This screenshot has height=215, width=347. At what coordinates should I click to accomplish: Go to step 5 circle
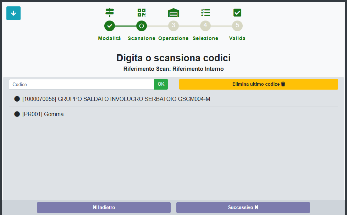(237, 26)
